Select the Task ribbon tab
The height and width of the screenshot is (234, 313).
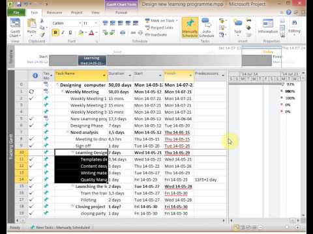(x=34, y=12)
